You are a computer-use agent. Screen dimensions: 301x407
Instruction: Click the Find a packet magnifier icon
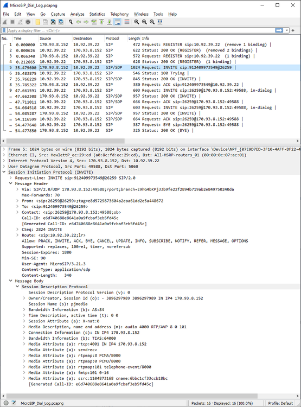coord(71,22)
